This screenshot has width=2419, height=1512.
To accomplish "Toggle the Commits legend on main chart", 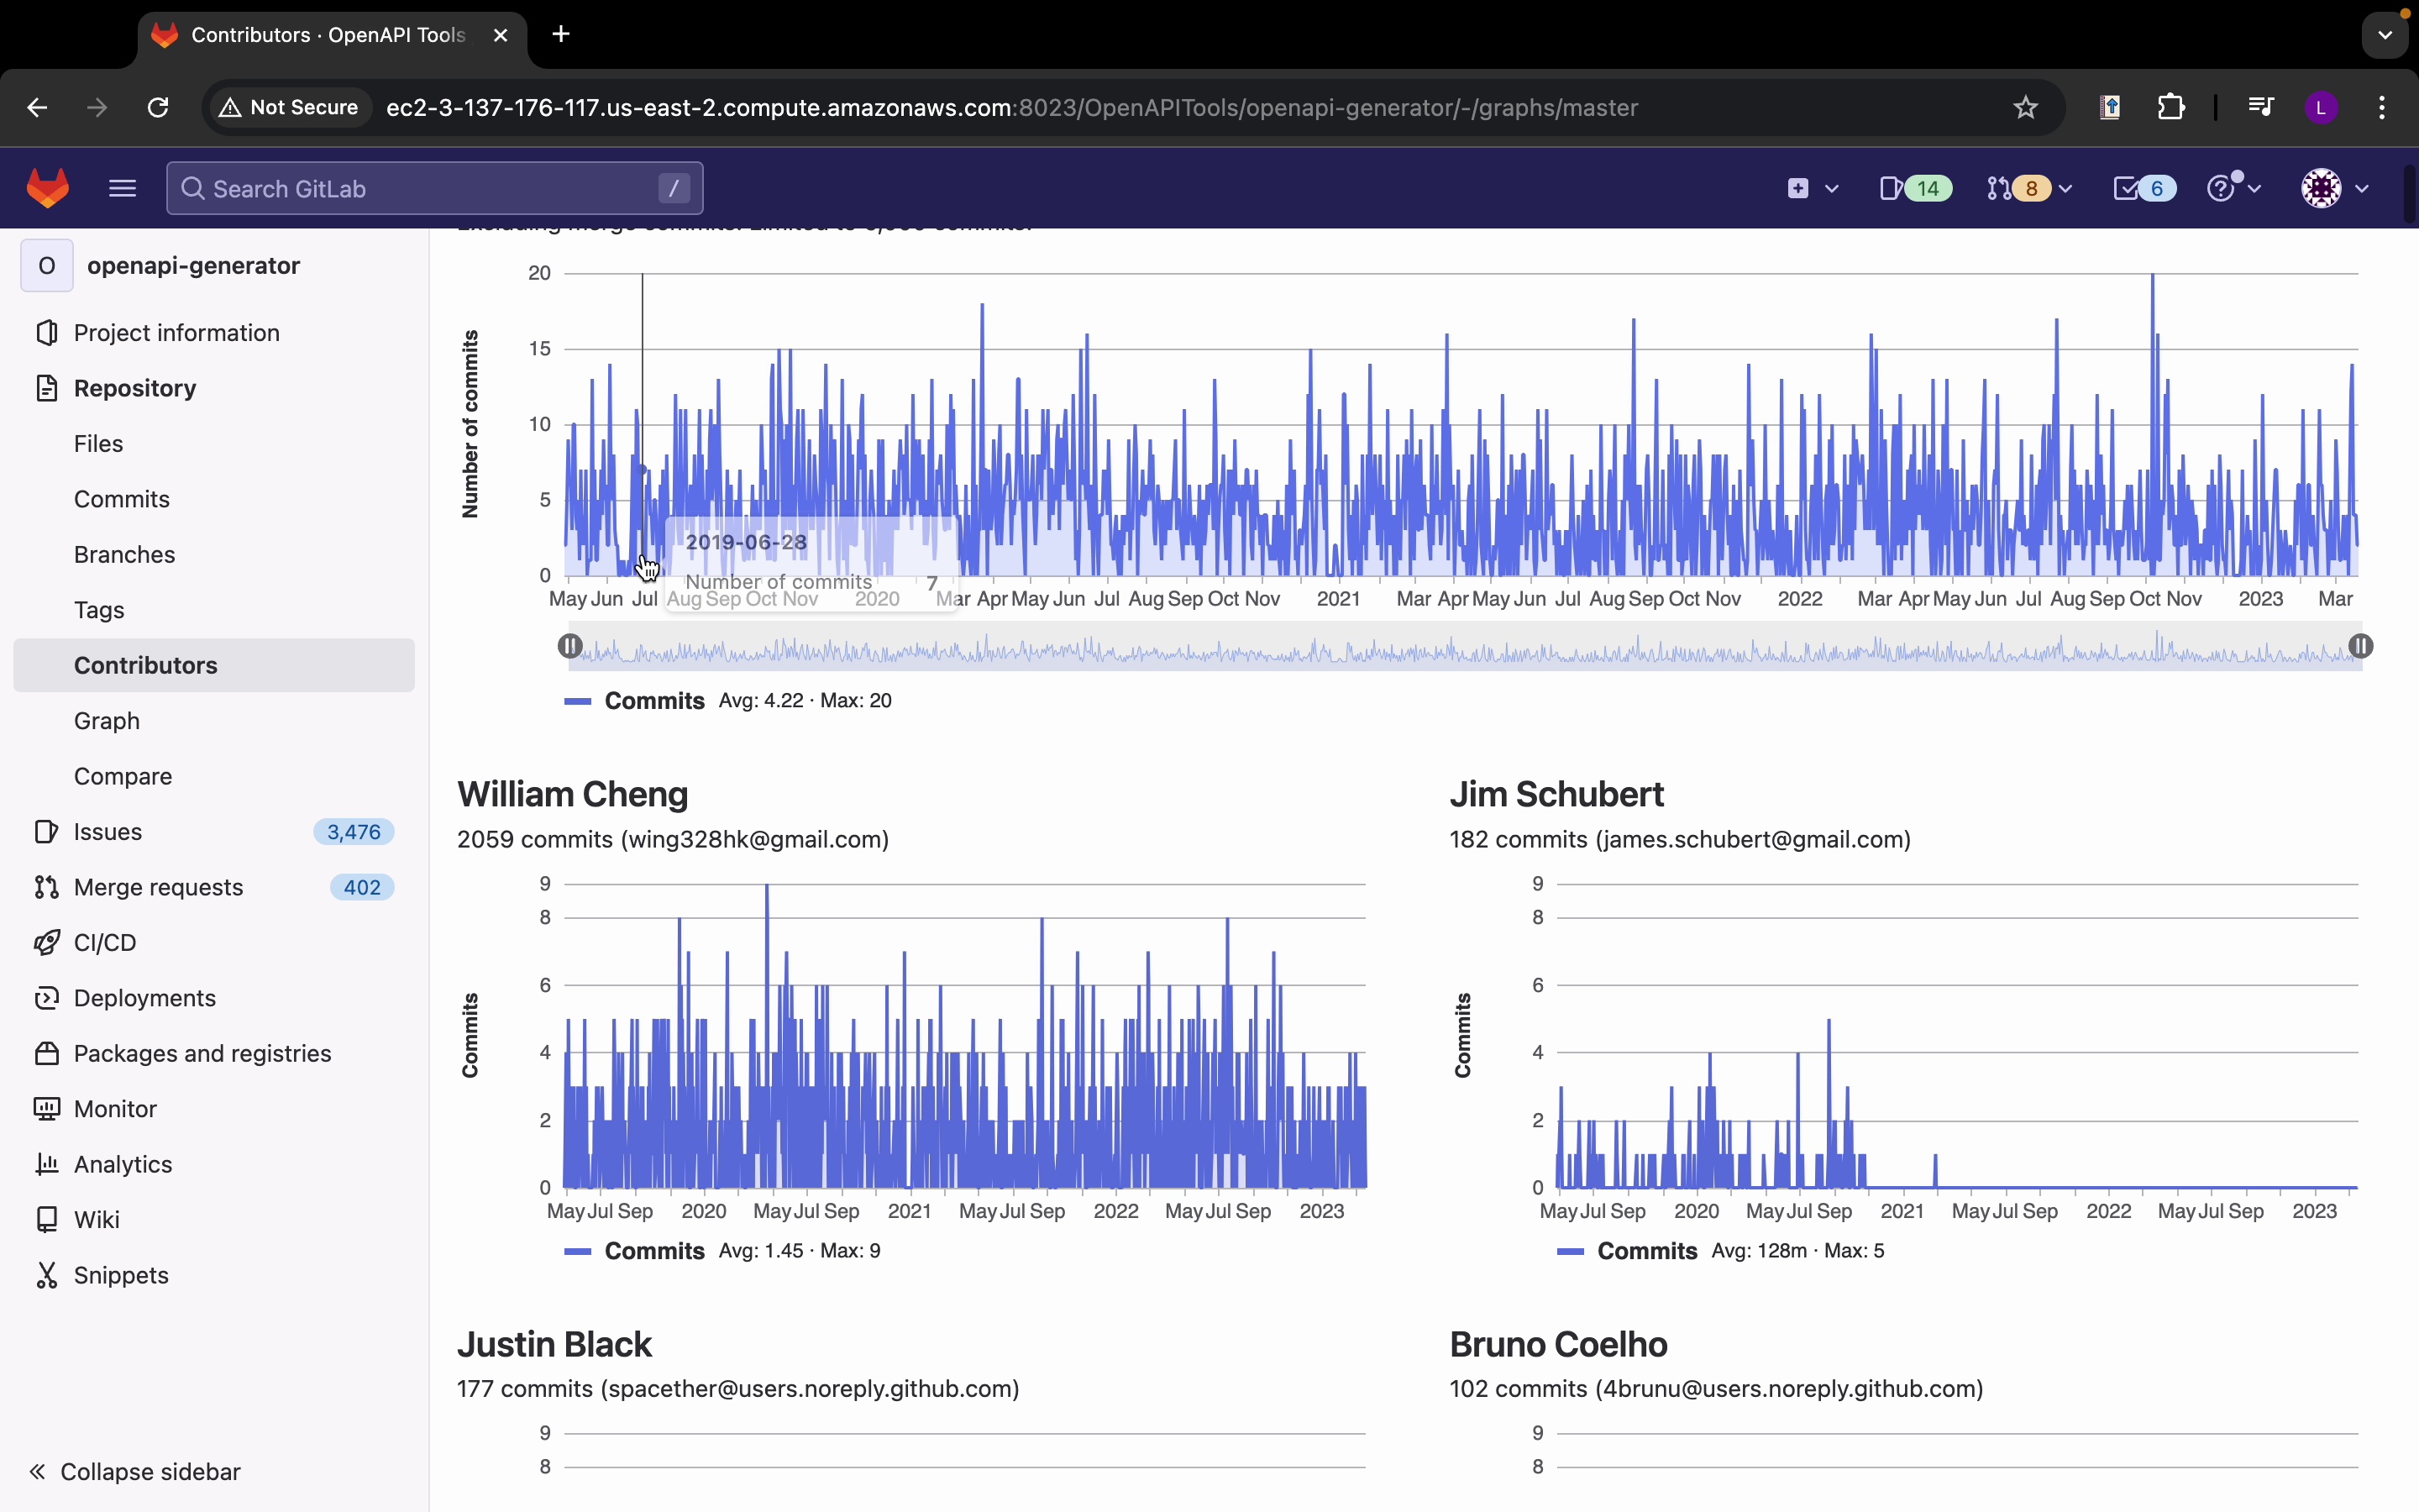I will tap(653, 701).
